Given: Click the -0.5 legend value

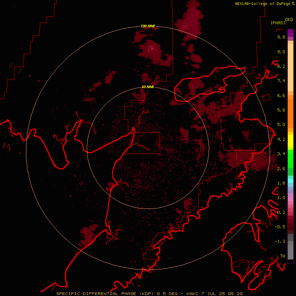Looking at the screenshot, I should tap(280, 227).
